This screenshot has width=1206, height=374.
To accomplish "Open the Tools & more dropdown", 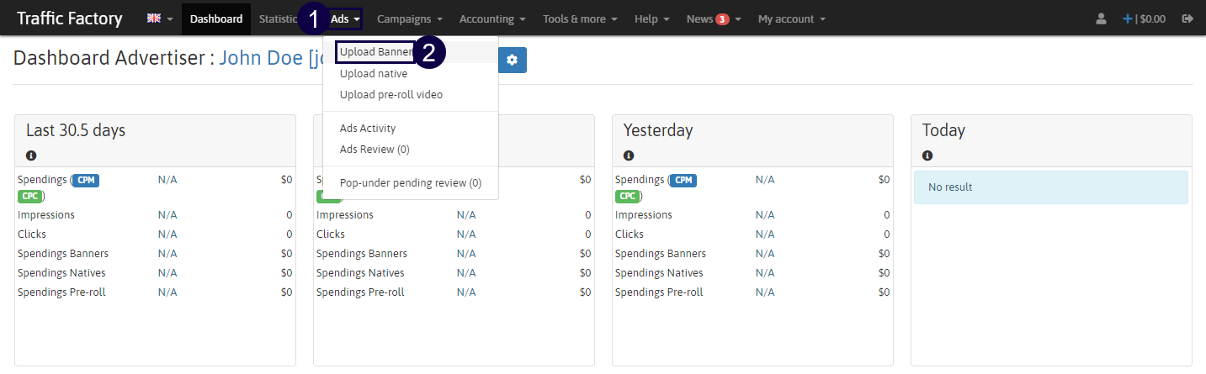I will point(580,18).
